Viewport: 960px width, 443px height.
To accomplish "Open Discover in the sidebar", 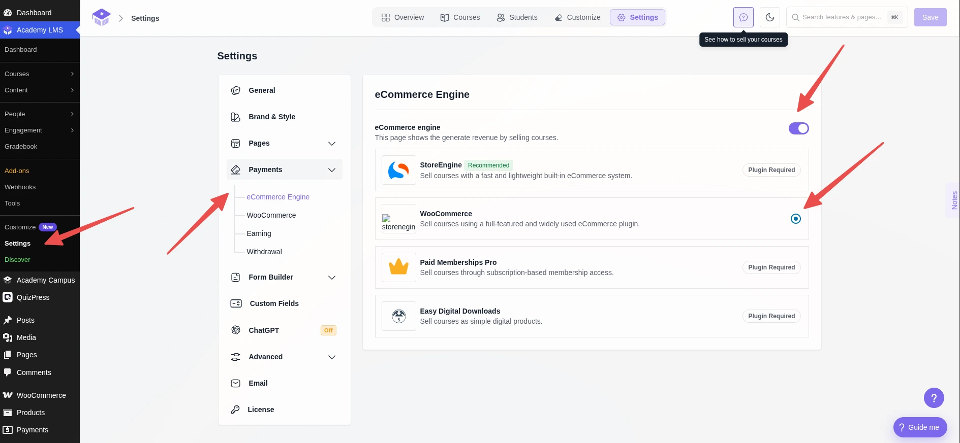I will [17, 260].
